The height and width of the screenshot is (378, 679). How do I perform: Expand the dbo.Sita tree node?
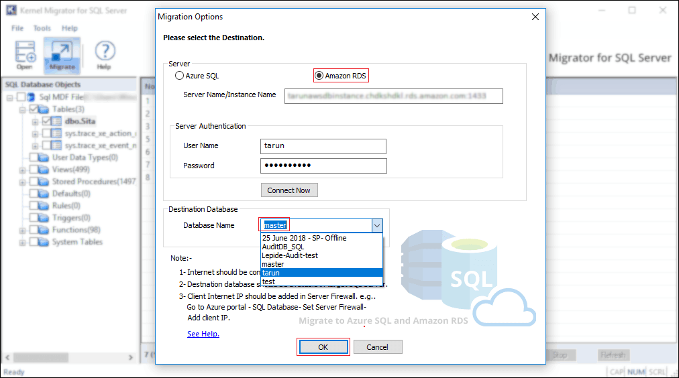35,123
